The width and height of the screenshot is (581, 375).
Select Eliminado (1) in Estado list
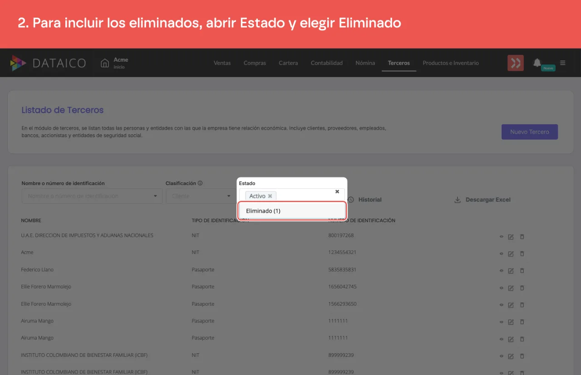pyautogui.click(x=292, y=211)
